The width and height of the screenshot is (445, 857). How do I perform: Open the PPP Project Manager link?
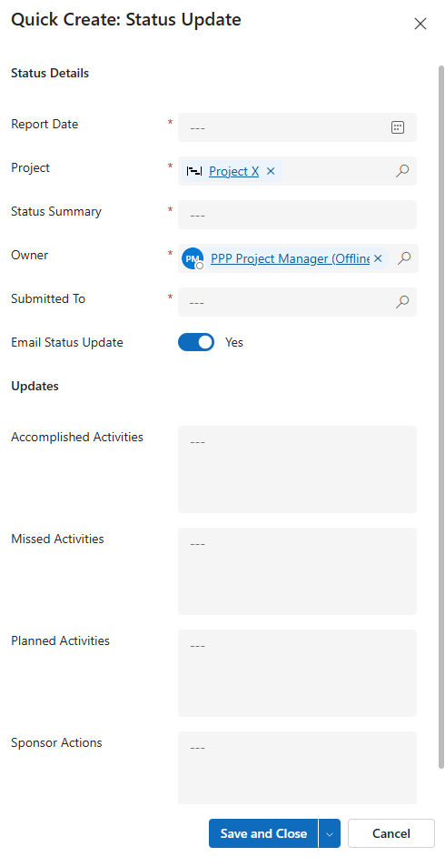pos(290,258)
